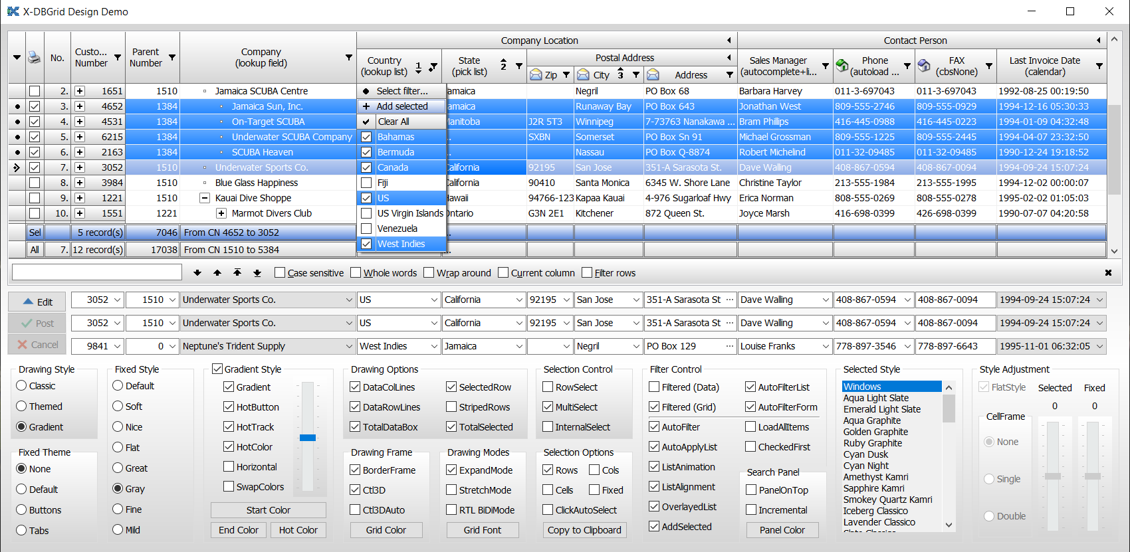Check the Fiji filter option
Viewport: 1130px width, 552px height.
[366, 183]
